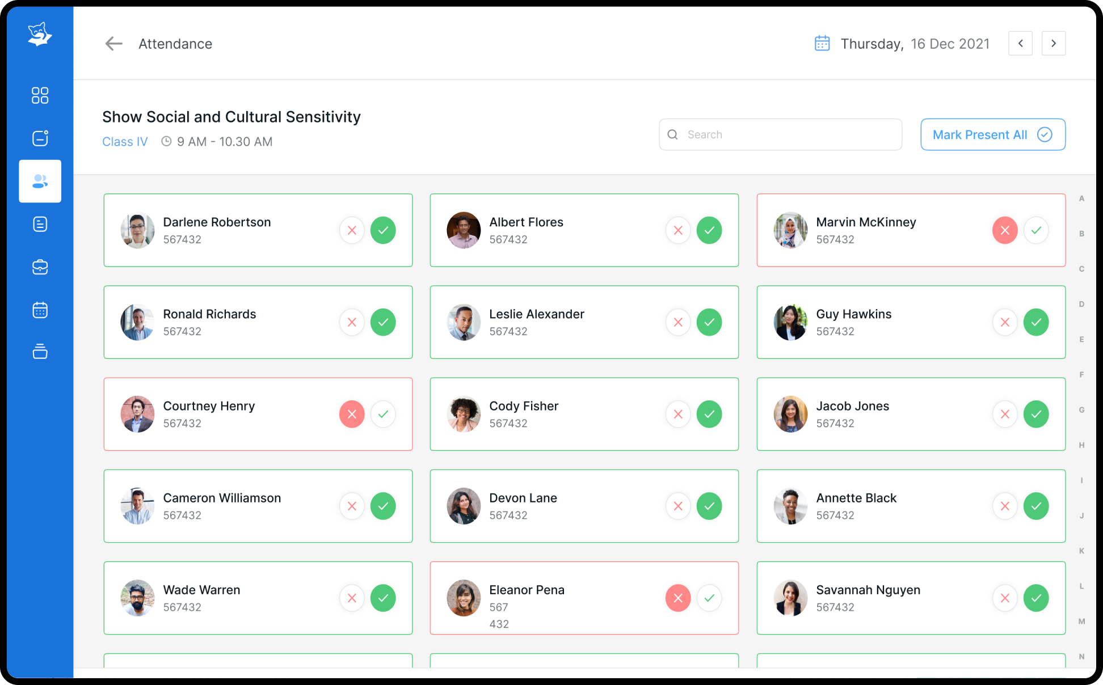Image resolution: width=1103 pixels, height=685 pixels.
Task: Open the calendar icon in the sidebar
Action: tap(40, 310)
